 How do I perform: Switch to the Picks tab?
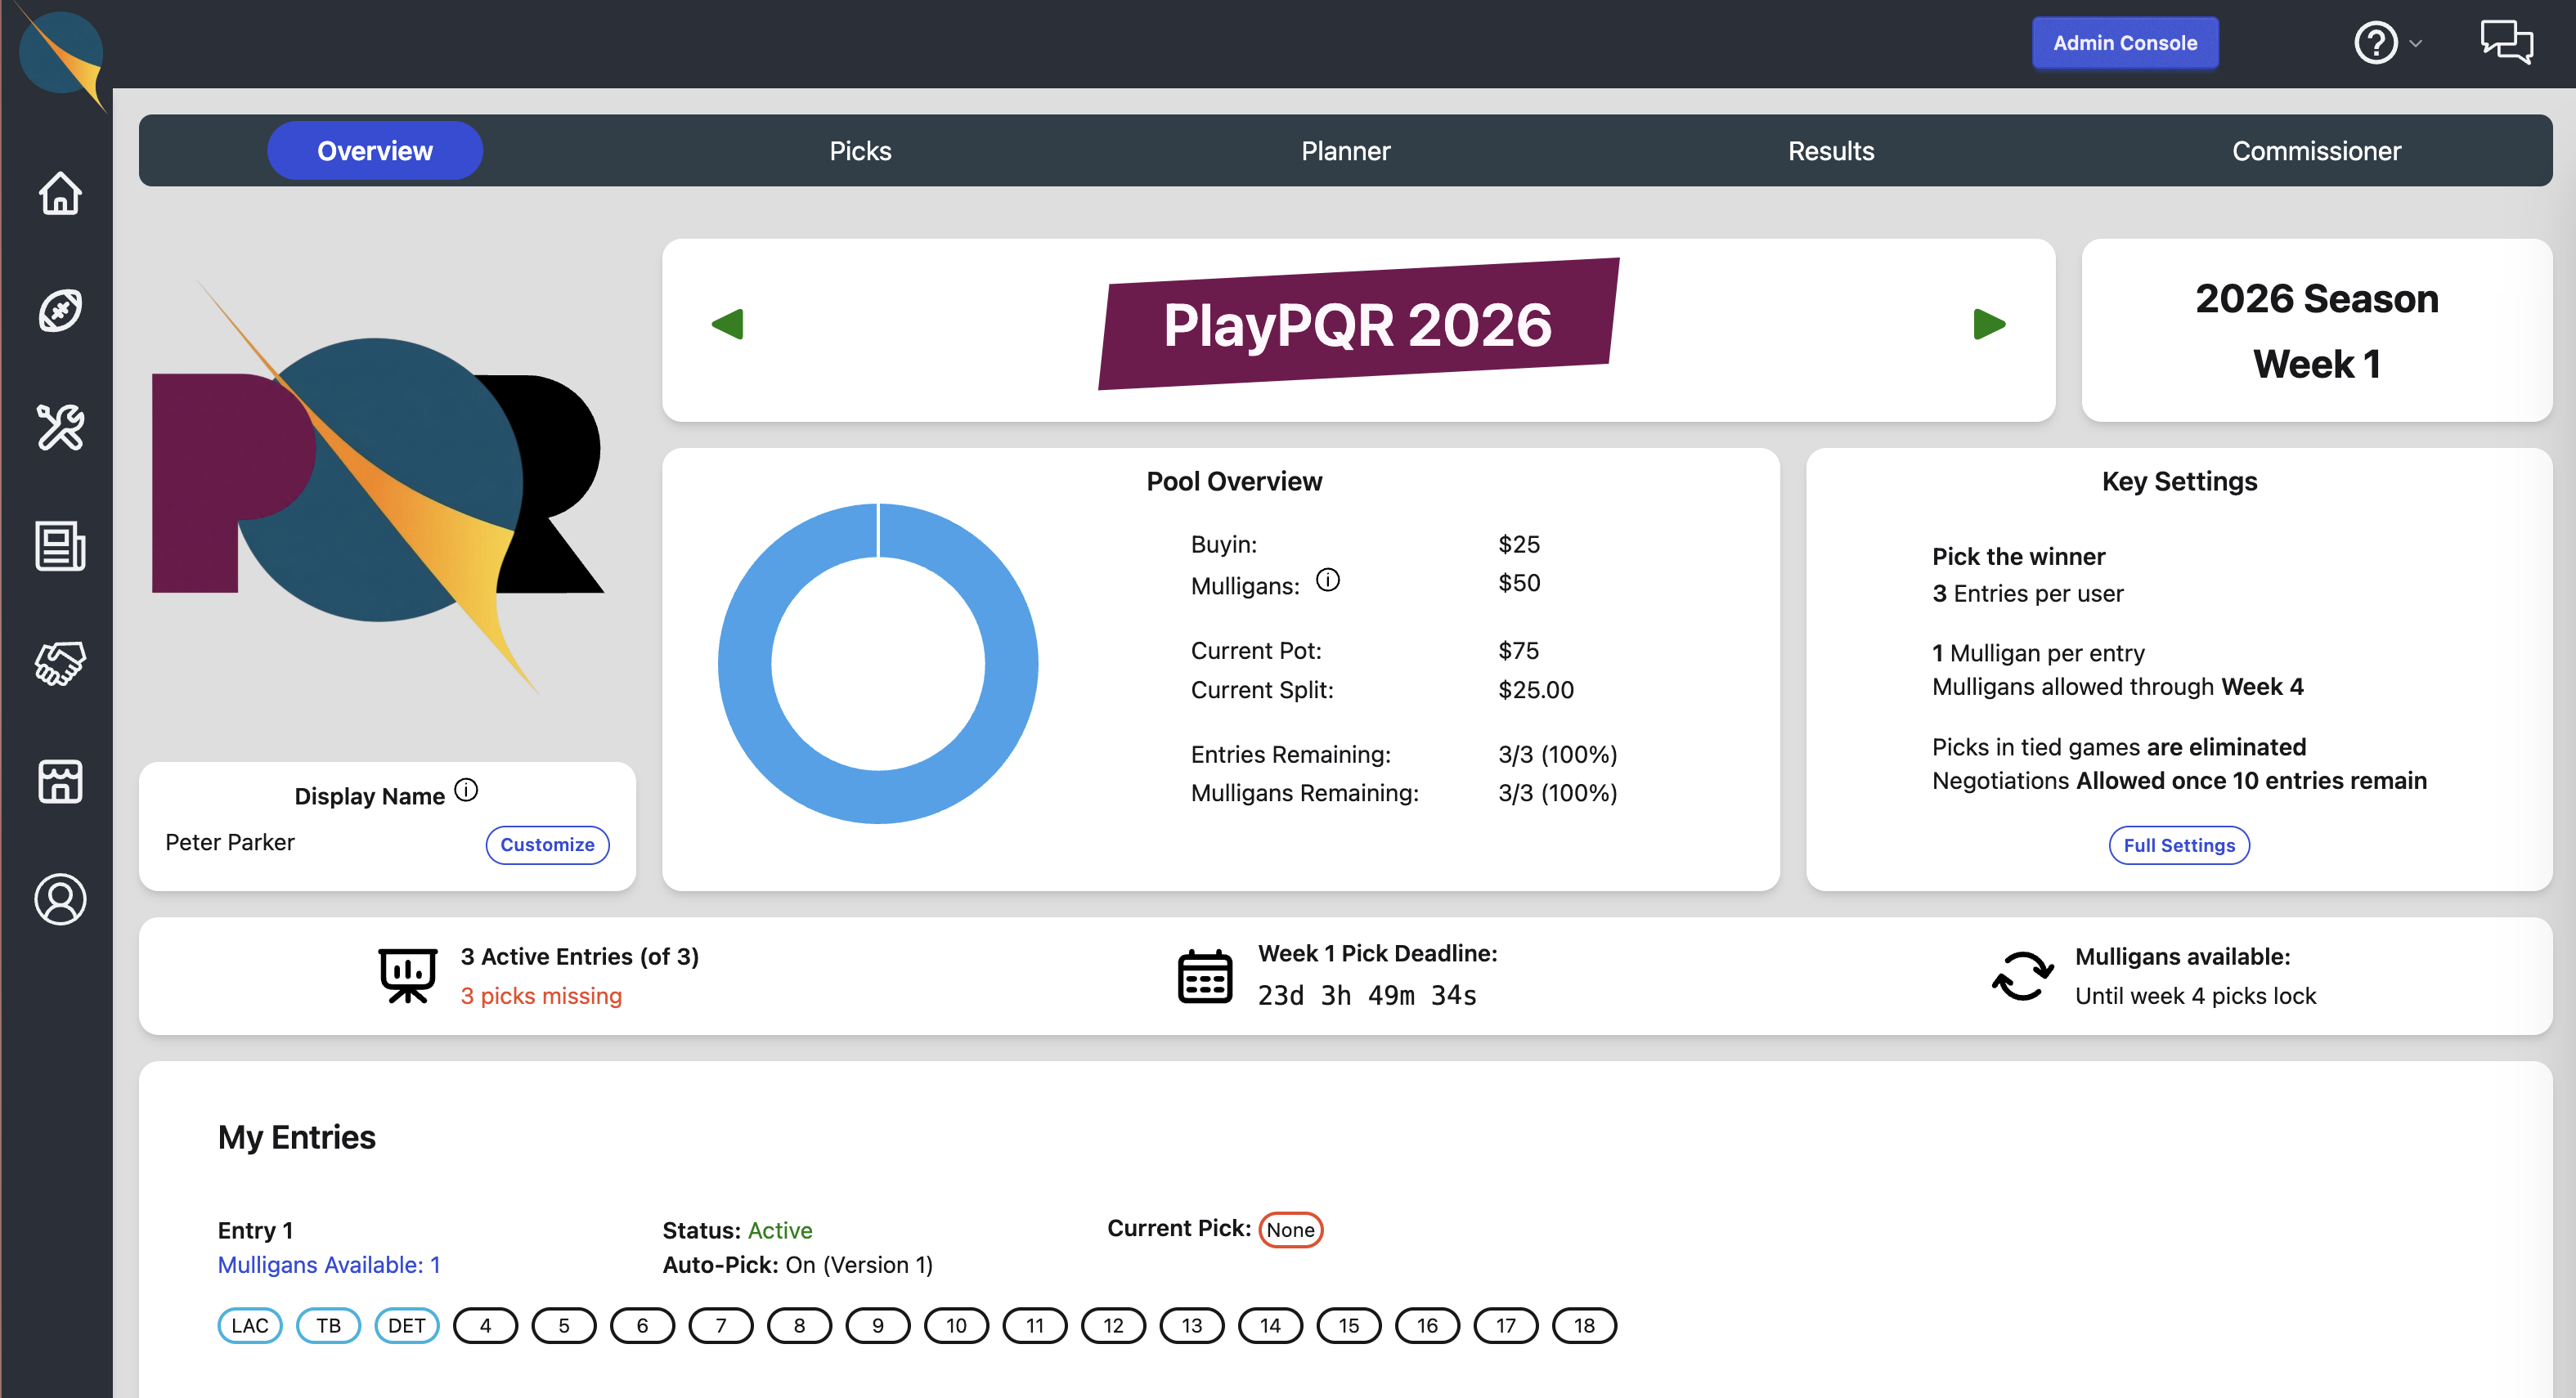click(x=860, y=151)
